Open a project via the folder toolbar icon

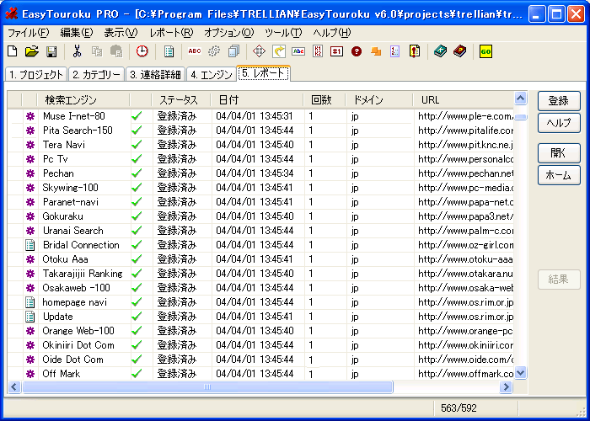click(x=32, y=51)
